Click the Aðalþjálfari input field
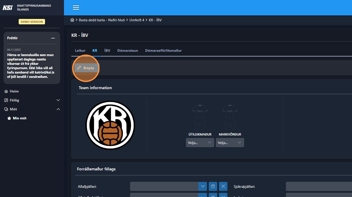The width and height of the screenshot is (352, 197). [164, 186]
